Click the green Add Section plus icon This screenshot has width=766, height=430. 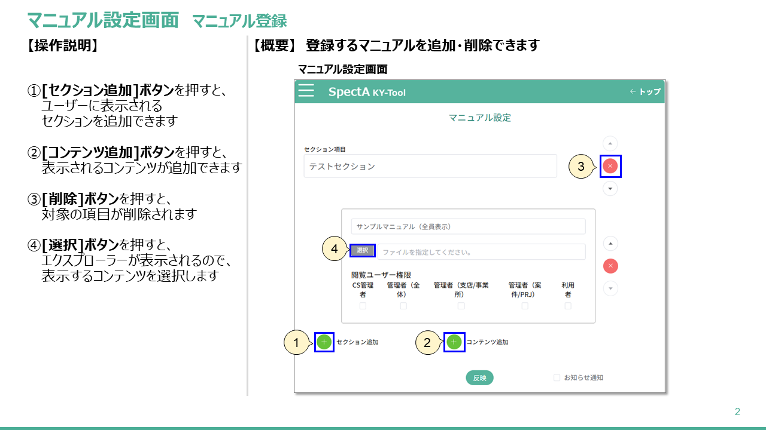click(324, 342)
